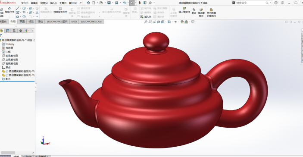This screenshot has height=157, width=303.
Task: Select the Ellipse sketch tool
Action: 31,13
